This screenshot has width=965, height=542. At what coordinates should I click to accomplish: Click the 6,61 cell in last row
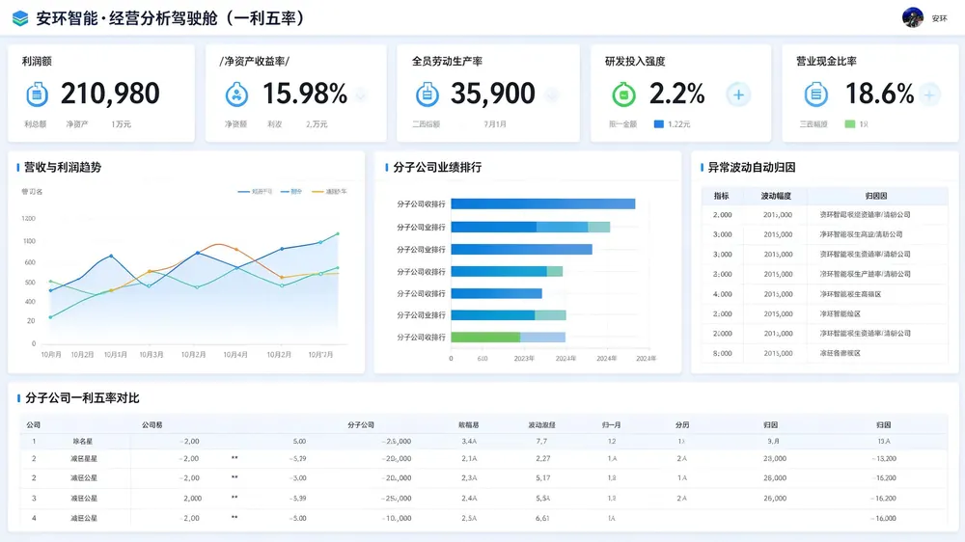coord(542,518)
